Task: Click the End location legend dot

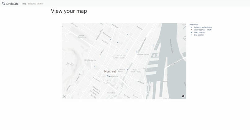Action: [191, 35]
